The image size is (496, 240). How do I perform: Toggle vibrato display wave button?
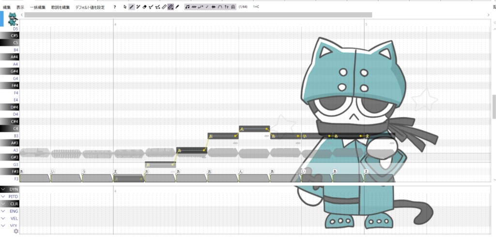point(194,7)
